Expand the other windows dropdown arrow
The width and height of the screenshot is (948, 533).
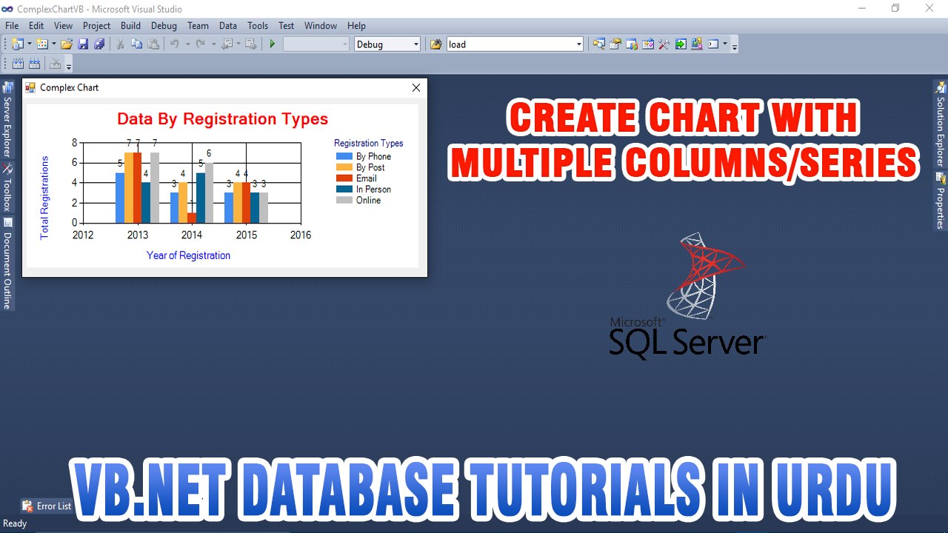point(725,44)
